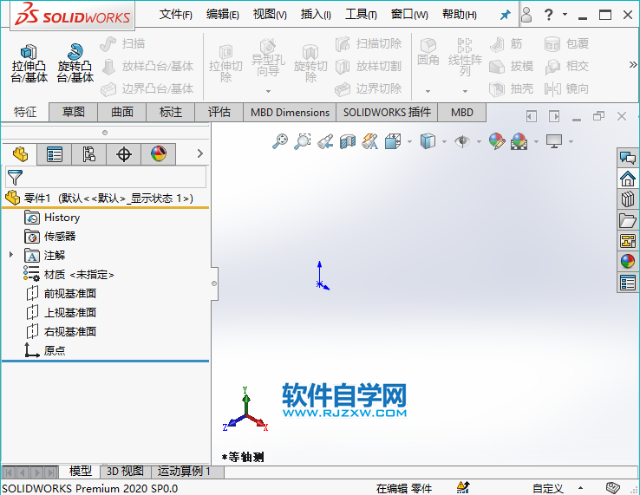Open View Orientation dropdown arrow
The width and height of the screenshot is (640, 495).
point(409,142)
